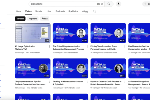Go to the Live tab
The image size is (150, 100).
tap(49, 11)
